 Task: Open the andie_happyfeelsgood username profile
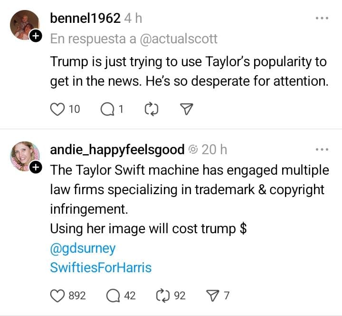point(117,149)
